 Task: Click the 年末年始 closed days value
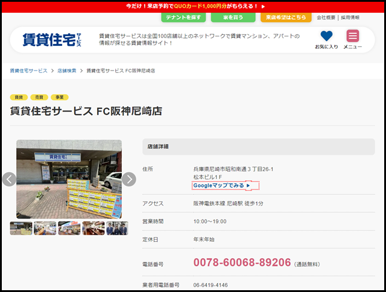204,240
